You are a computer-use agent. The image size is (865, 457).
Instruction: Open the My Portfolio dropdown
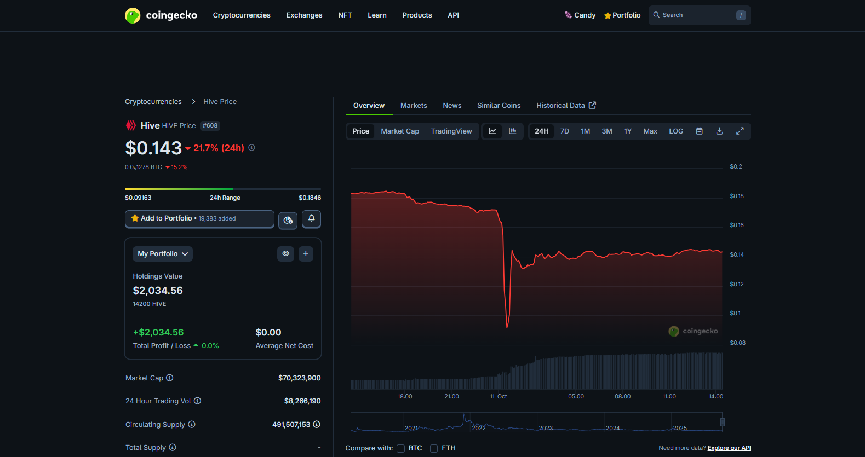(x=163, y=254)
